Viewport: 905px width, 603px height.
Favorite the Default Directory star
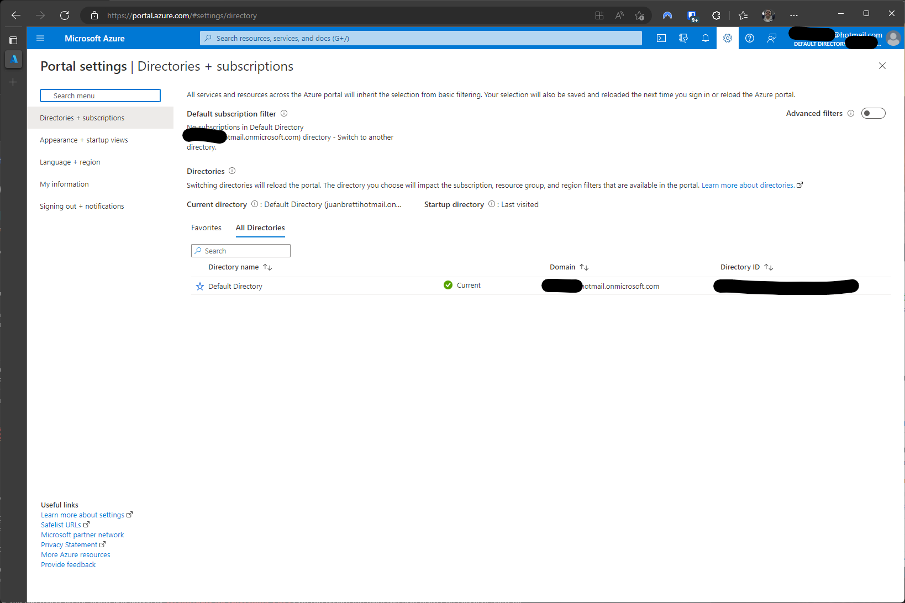tap(200, 286)
